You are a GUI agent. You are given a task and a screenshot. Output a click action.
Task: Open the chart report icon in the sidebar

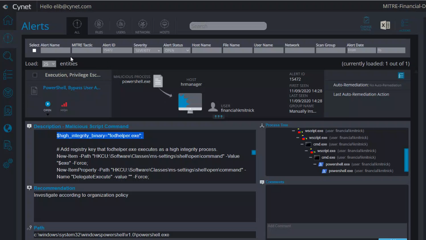[8, 110]
